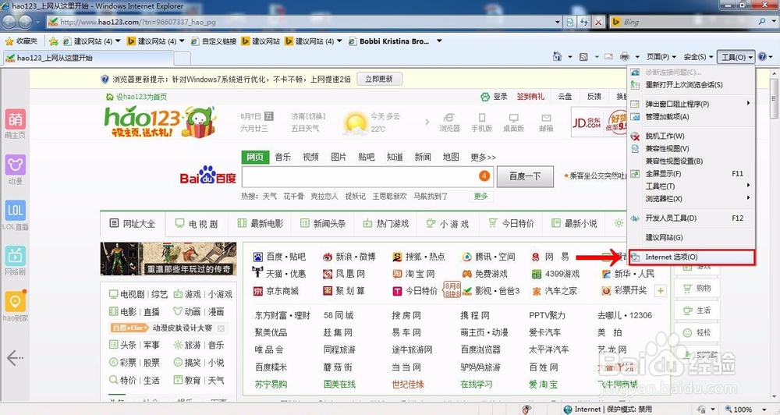Open 建议网站(G) menu item

click(x=691, y=237)
